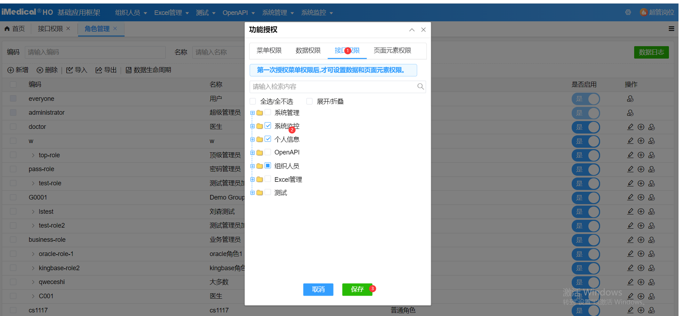The width and height of the screenshot is (681, 316).
Task: Open the 系统监控 top menu dropdown
Action: point(317,13)
